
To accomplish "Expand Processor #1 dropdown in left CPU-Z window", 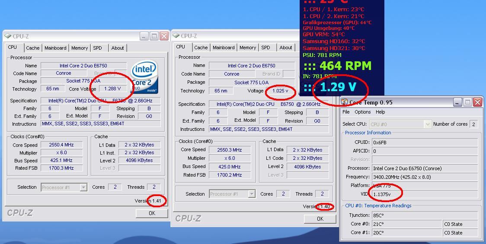I will (83, 187).
